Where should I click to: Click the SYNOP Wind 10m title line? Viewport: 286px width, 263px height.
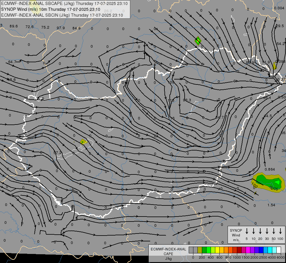51,9
